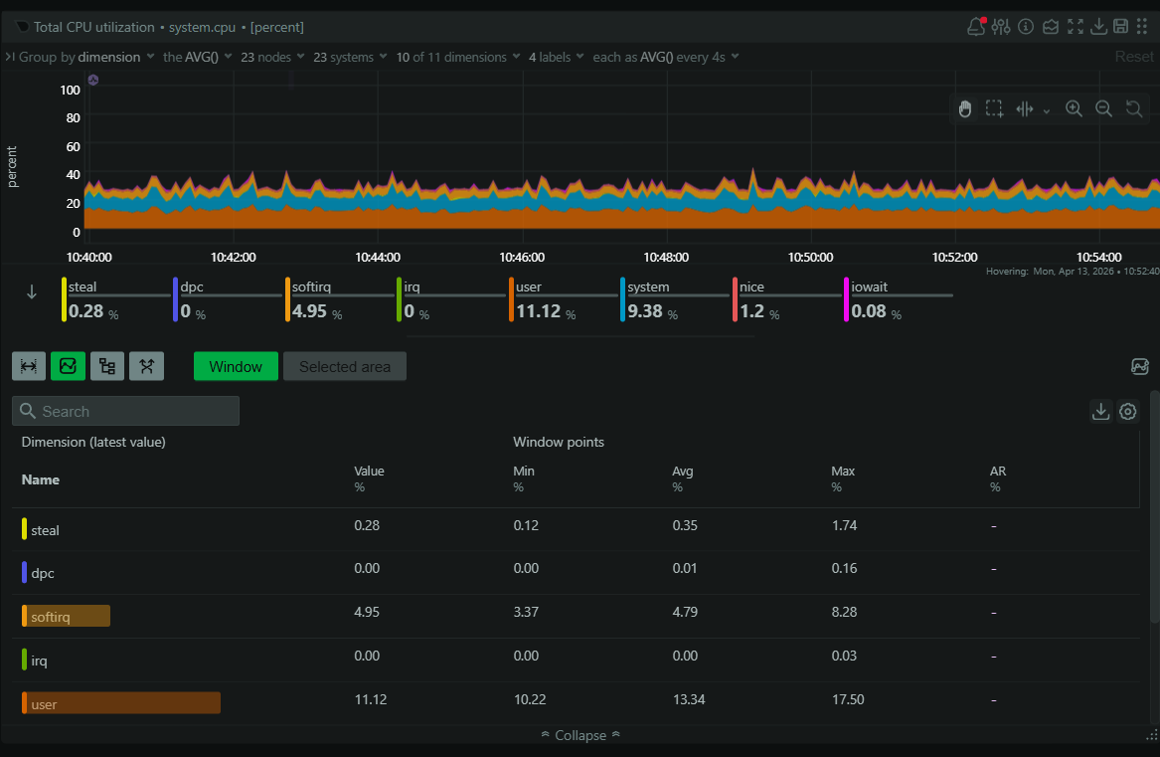Image resolution: width=1160 pixels, height=757 pixels.
Task: Activate the select-area highlight tool
Action: point(994,108)
